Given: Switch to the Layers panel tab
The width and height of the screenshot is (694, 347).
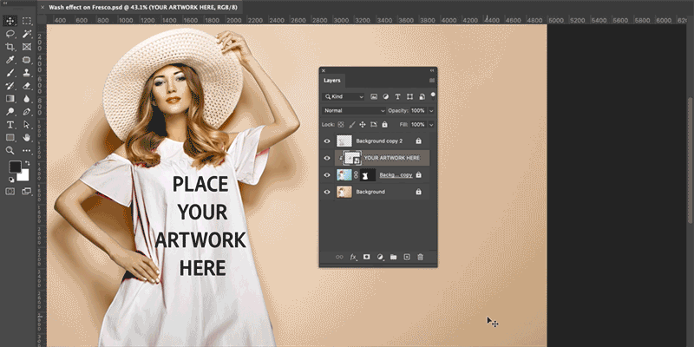Looking at the screenshot, I should click(x=333, y=81).
